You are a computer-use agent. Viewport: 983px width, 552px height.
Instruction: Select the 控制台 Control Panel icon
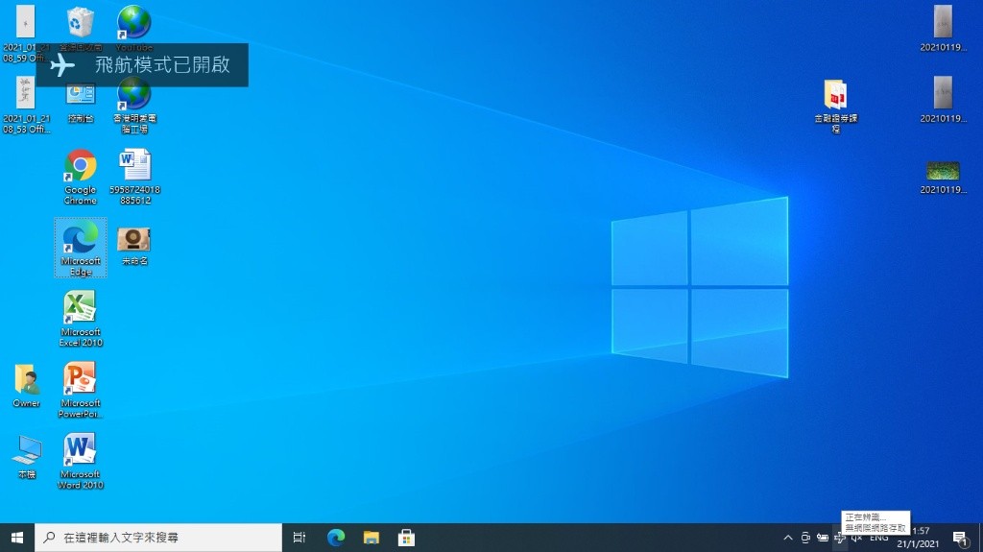click(81, 102)
